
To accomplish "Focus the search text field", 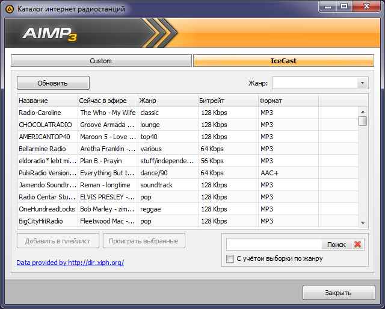I will pyautogui.click(x=274, y=245).
